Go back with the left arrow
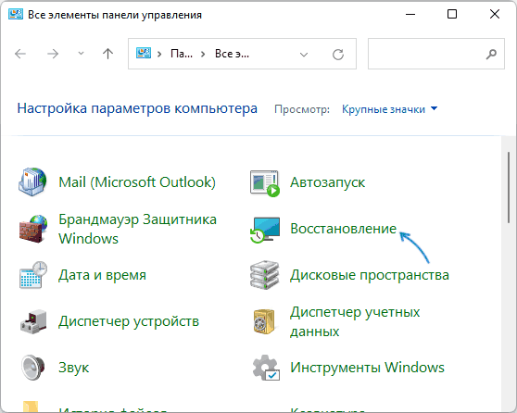 tap(20, 54)
